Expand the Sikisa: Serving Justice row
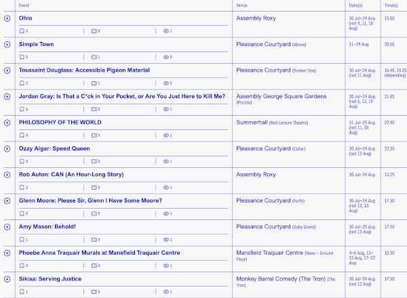Screen dimensions: 407x298 (x=7, y=279)
